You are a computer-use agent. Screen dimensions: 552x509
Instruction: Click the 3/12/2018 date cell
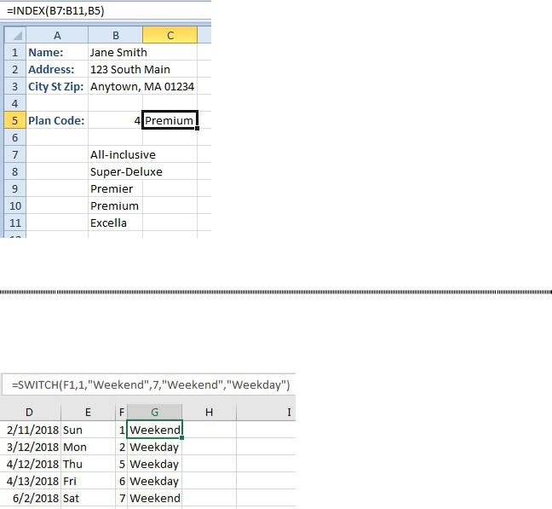tap(31, 447)
